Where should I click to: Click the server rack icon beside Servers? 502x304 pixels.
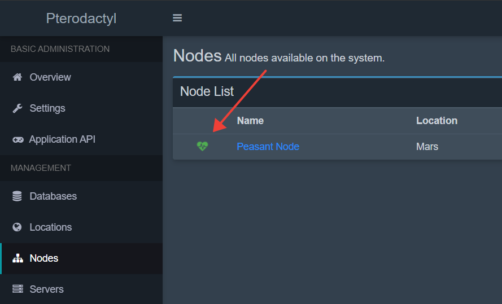[18, 289]
